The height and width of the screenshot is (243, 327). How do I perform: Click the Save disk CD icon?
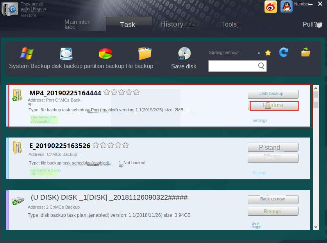tap(184, 54)
